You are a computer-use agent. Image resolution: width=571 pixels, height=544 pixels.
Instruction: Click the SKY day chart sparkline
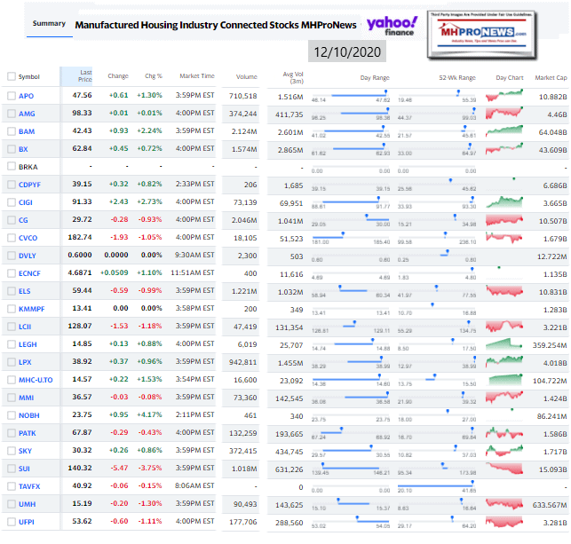(x=504, y=451)
